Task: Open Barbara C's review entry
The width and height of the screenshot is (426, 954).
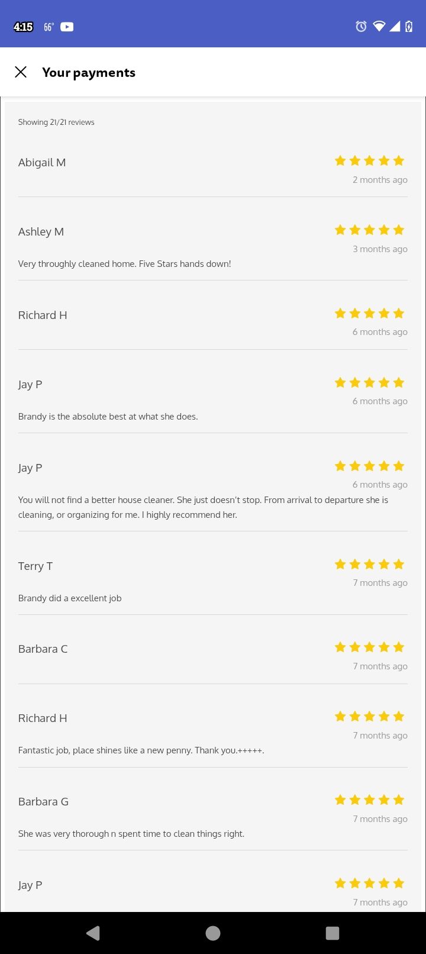Action: (x=213, y=657)
